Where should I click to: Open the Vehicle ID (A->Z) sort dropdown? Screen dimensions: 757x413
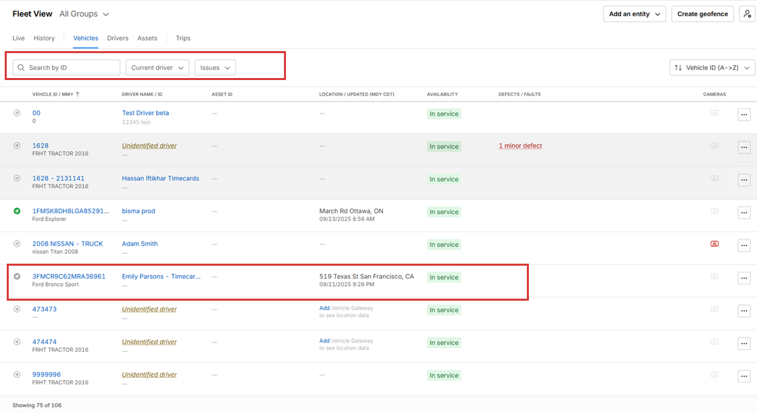point(712,68)
